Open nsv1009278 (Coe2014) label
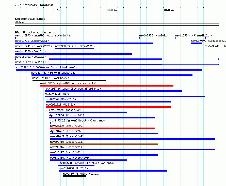 coord(30,51)
